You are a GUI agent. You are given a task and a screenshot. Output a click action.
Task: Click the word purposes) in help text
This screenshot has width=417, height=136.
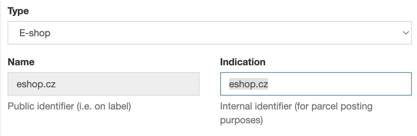coord(241,120)
